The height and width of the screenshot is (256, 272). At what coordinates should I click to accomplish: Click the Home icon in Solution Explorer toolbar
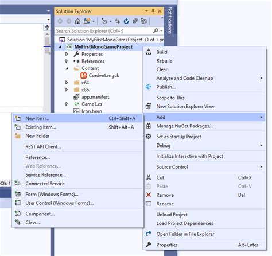coord(77,21)
